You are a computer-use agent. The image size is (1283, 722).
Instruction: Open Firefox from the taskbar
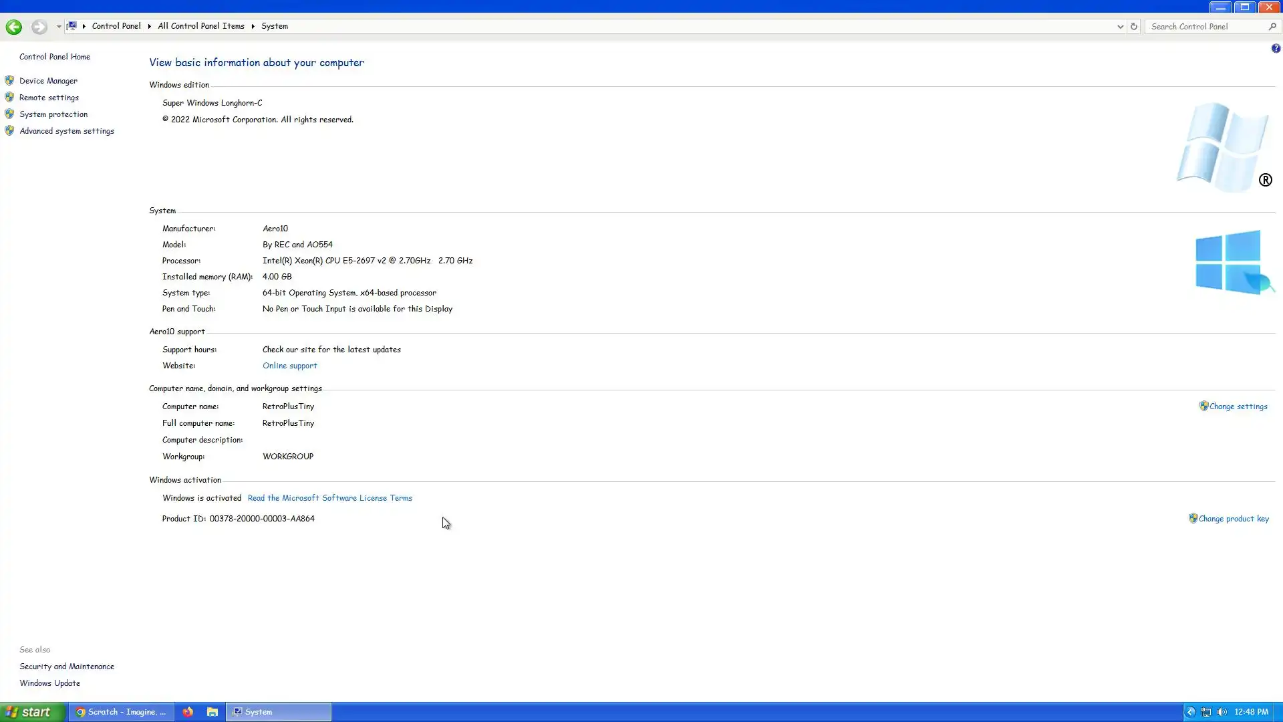pyautogui.click(x=188, y=712)
